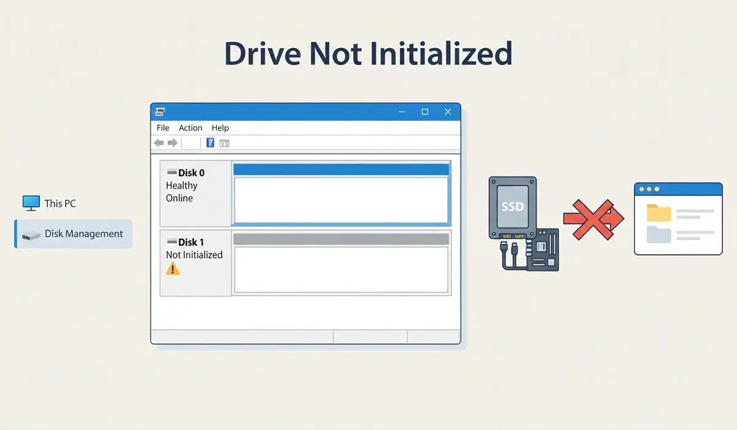Minimize the Disk Management window
737x430 pixels.
402,112
